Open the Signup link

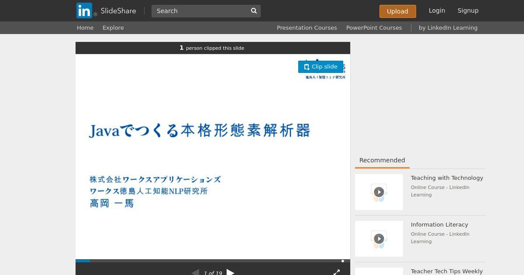pos(468,10)
